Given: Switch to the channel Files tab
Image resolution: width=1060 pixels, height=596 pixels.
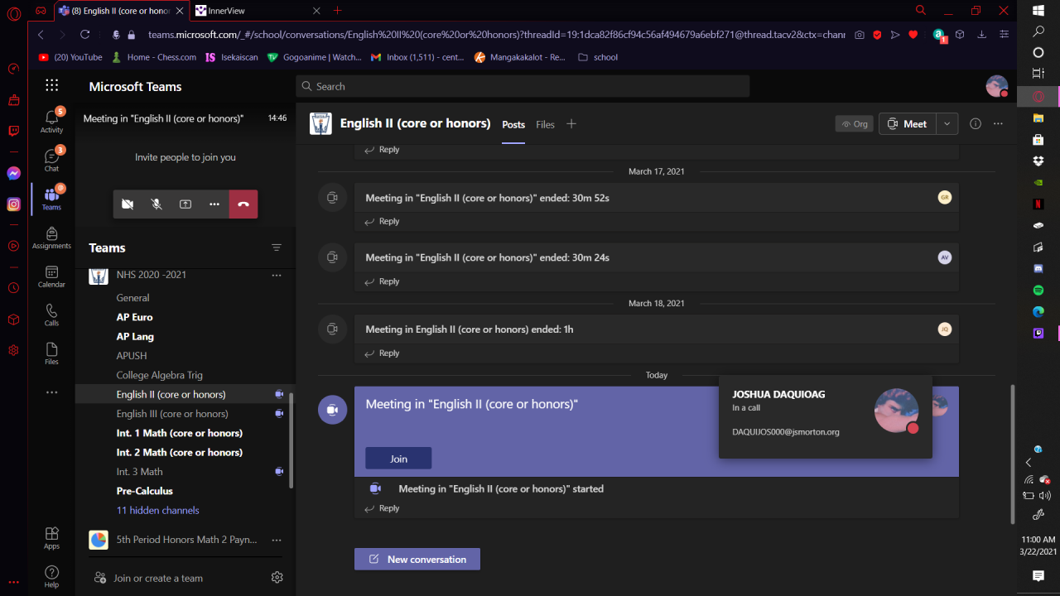Looking at the screenshot, I should click(x=545, y=125).
